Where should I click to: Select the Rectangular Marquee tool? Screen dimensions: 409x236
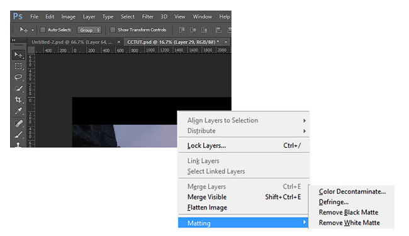[18, 66]
